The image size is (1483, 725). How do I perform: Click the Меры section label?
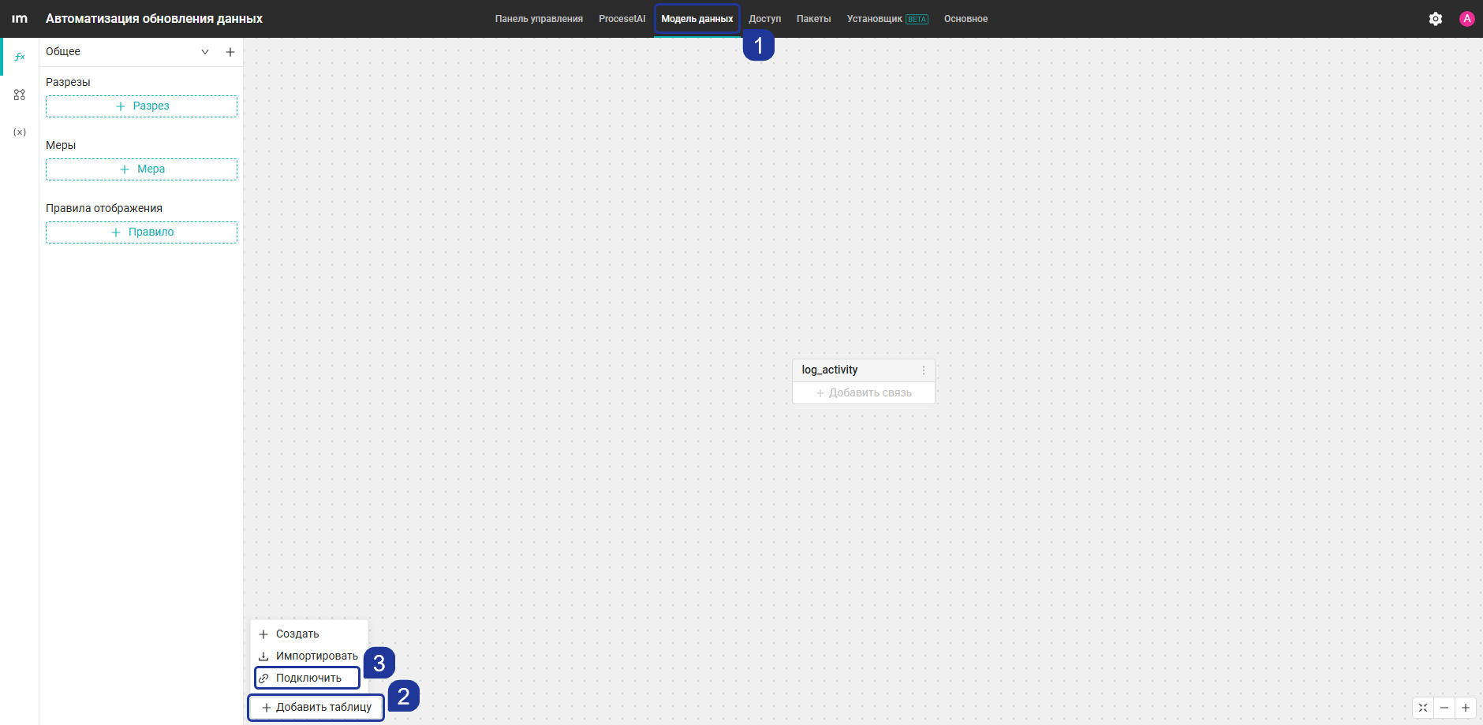coord(61,145)
